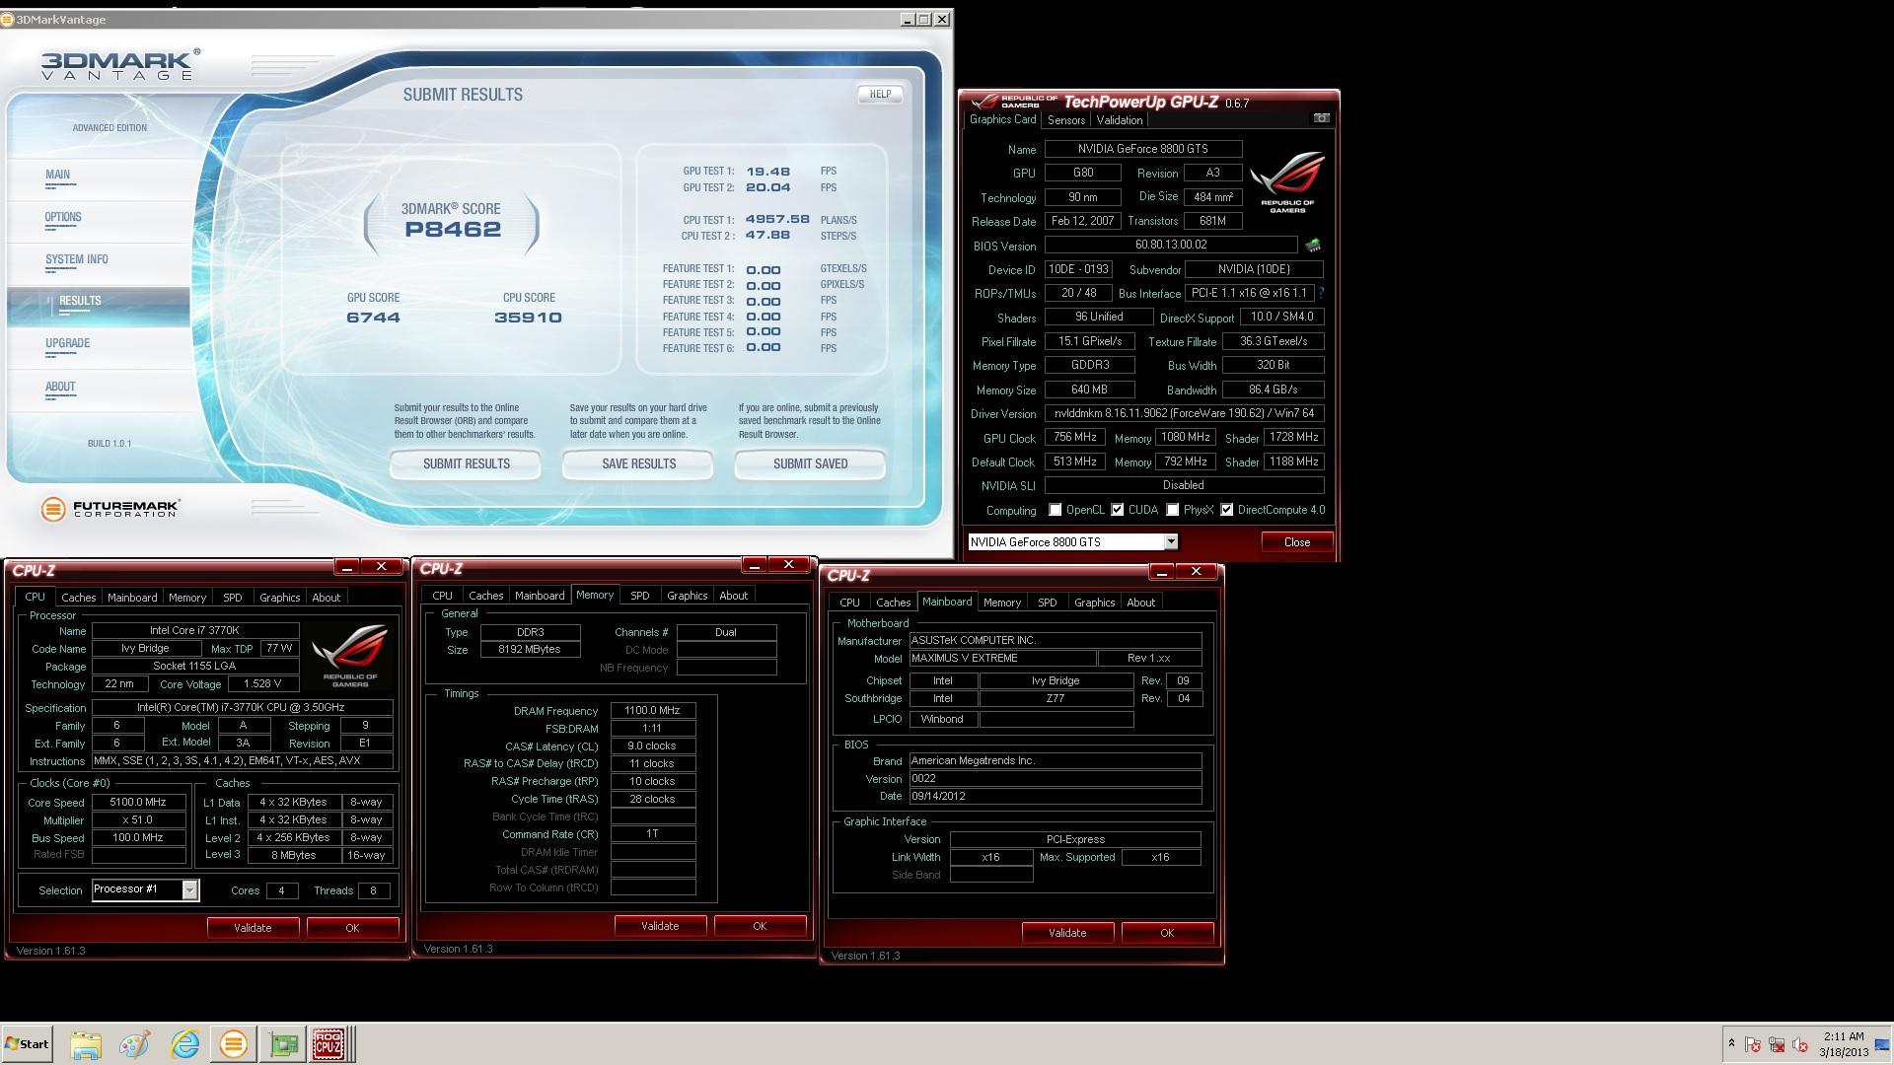
Task: Click OK in the middle CPU-Z window
Action: tap(760, 926)
